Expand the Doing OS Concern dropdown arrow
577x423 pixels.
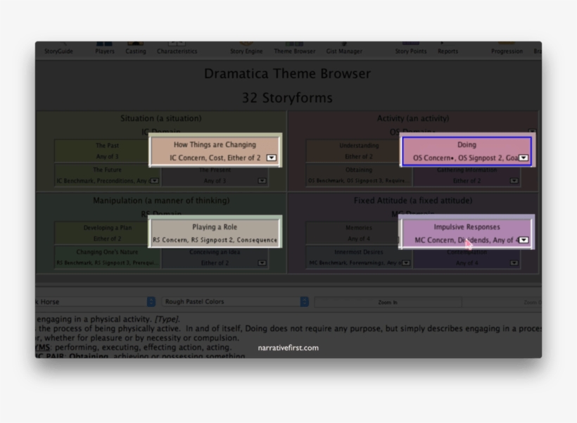[524, 158]
